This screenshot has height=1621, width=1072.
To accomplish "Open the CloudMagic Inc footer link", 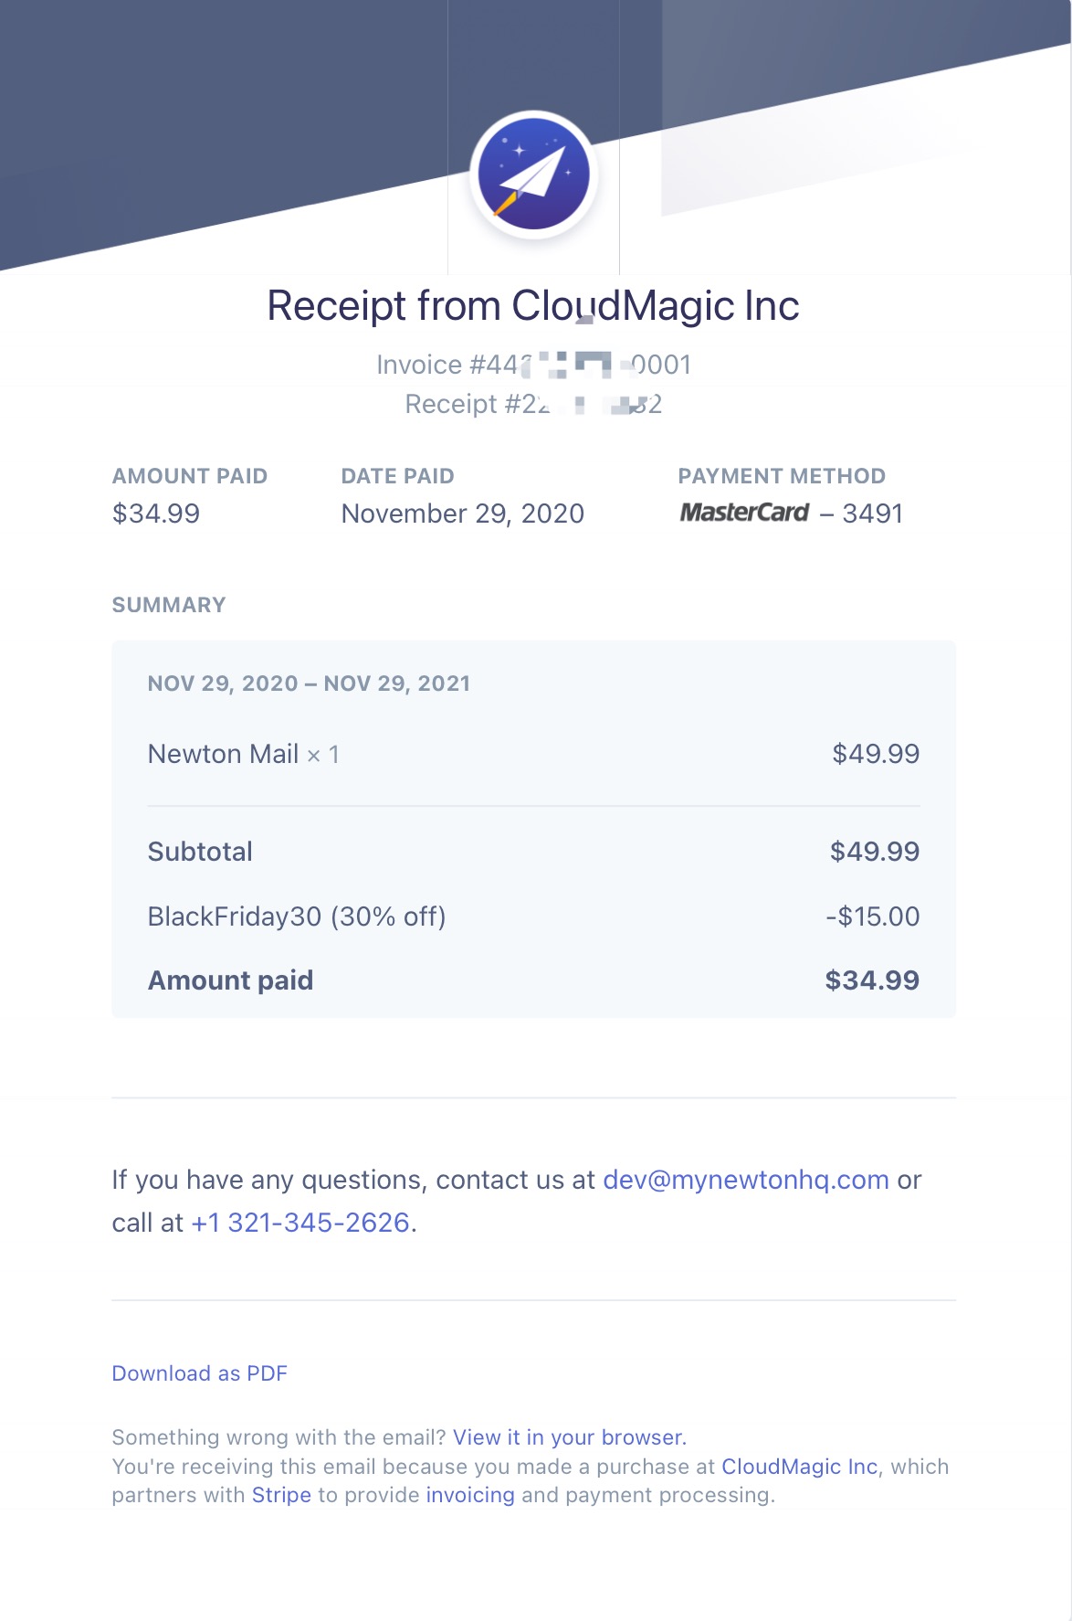I will [799, 1467].
